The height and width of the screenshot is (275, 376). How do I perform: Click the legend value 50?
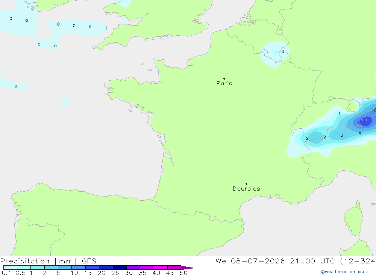183,273
